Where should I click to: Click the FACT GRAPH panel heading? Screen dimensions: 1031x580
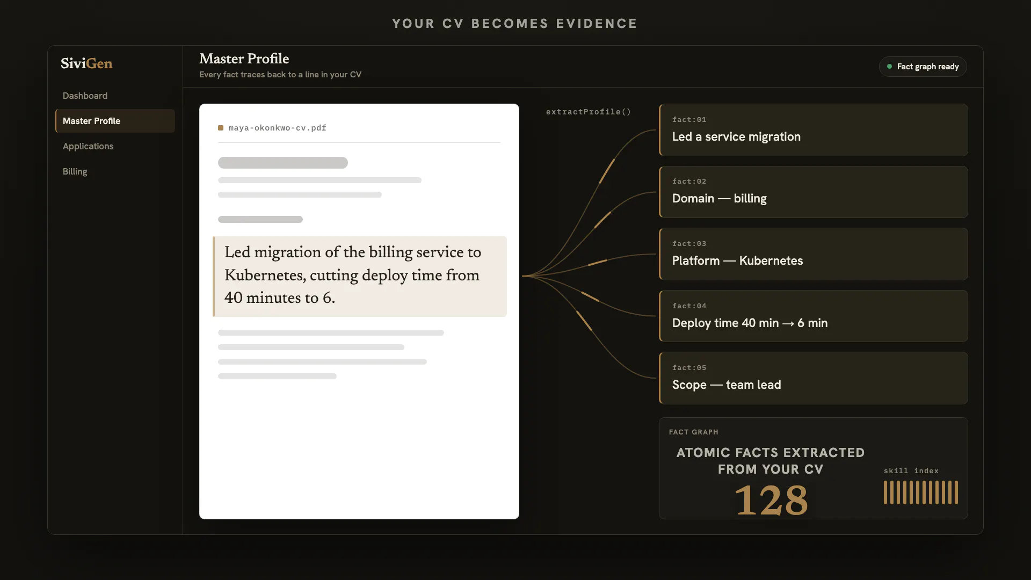click(x=693, y=432)
